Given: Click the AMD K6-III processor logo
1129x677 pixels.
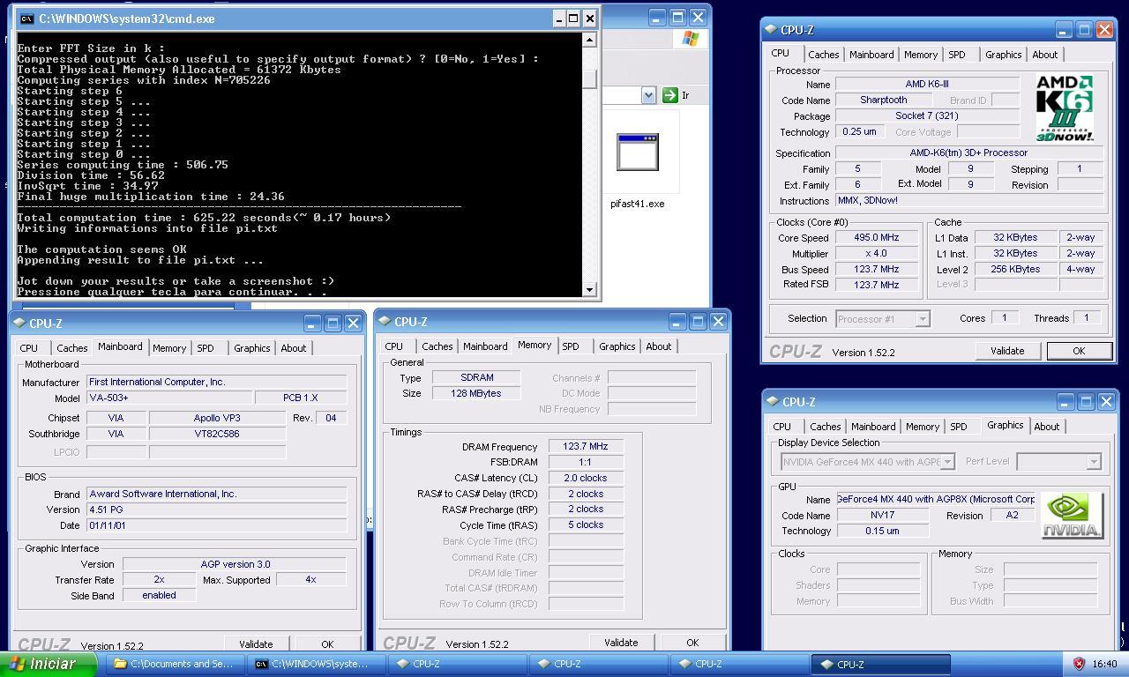Looking at the screenshot, I should click(x=1065, y=108).
